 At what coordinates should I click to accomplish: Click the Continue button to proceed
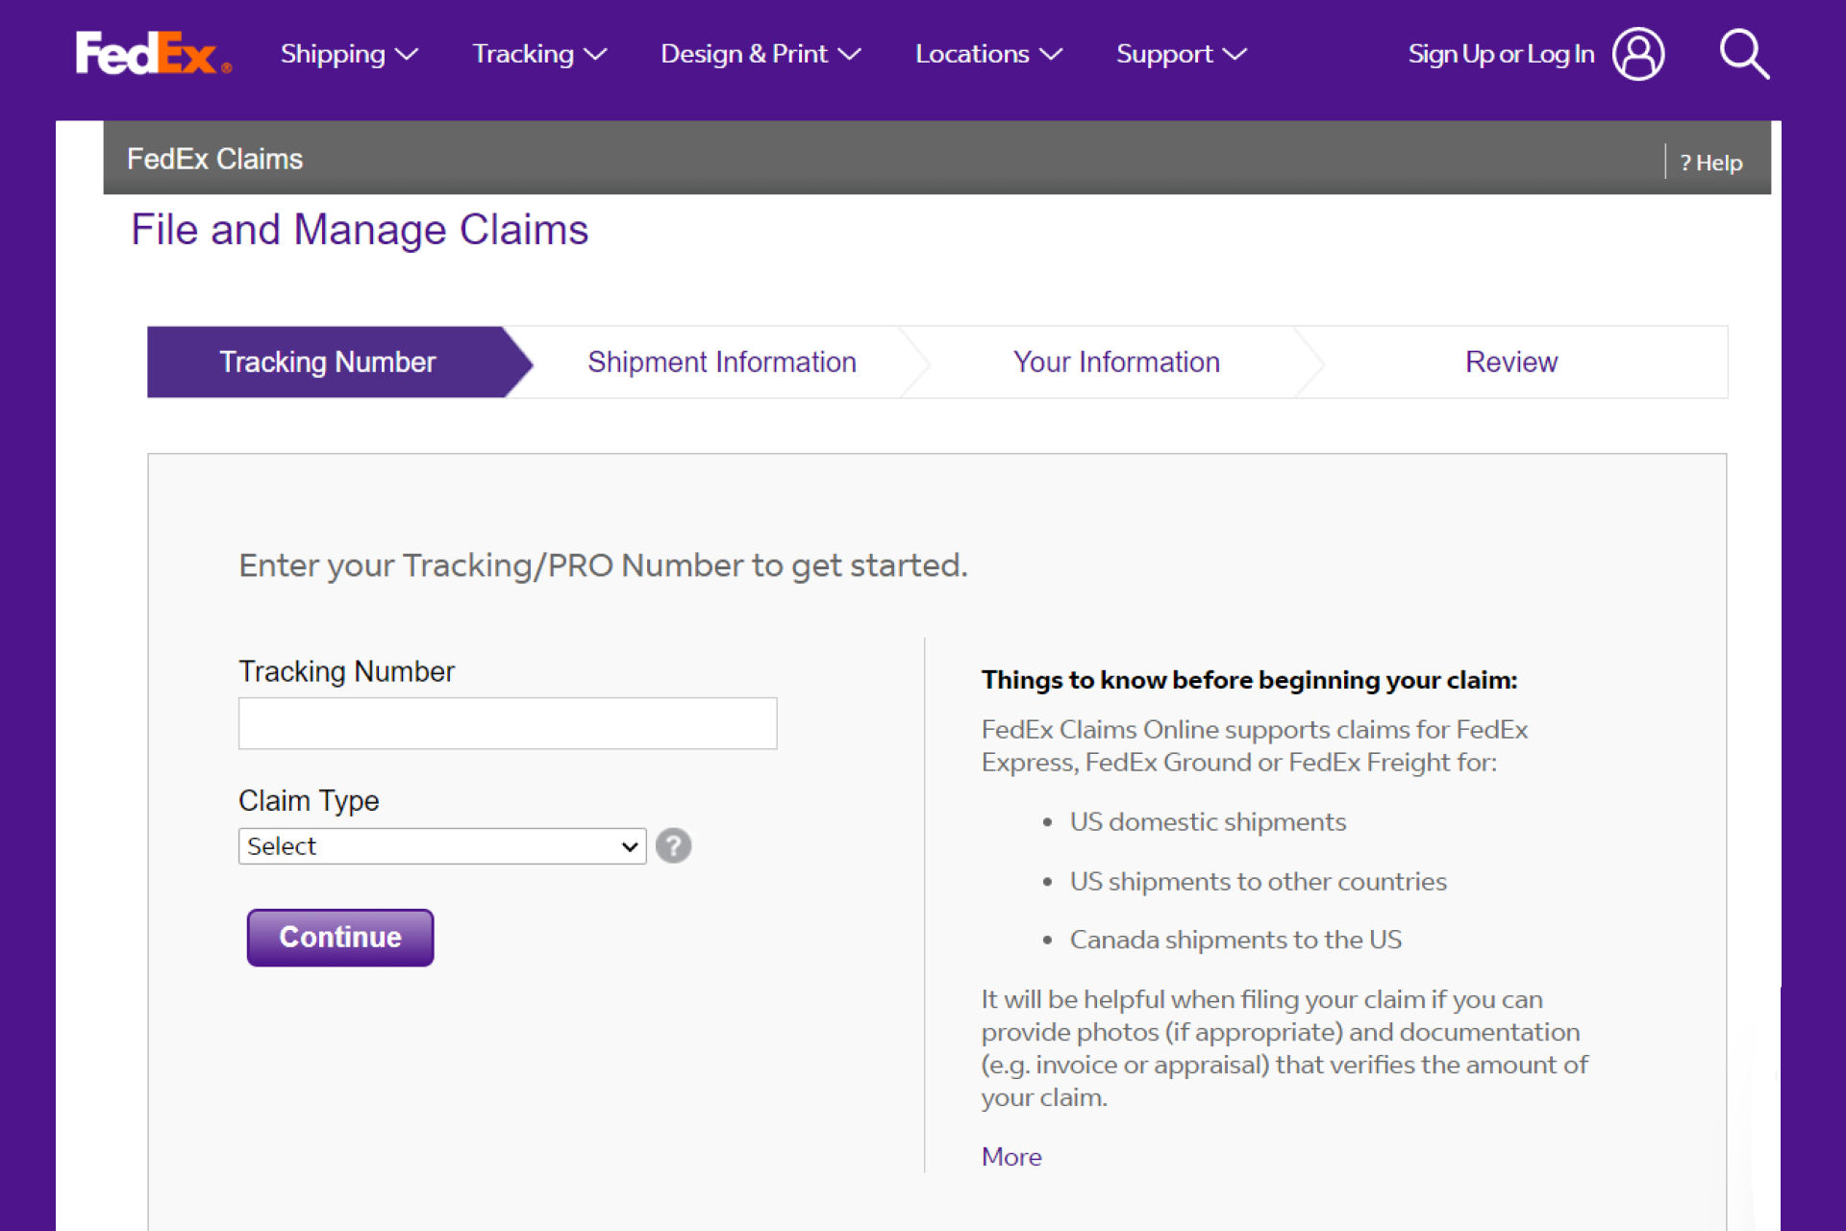tap(340, 937)
